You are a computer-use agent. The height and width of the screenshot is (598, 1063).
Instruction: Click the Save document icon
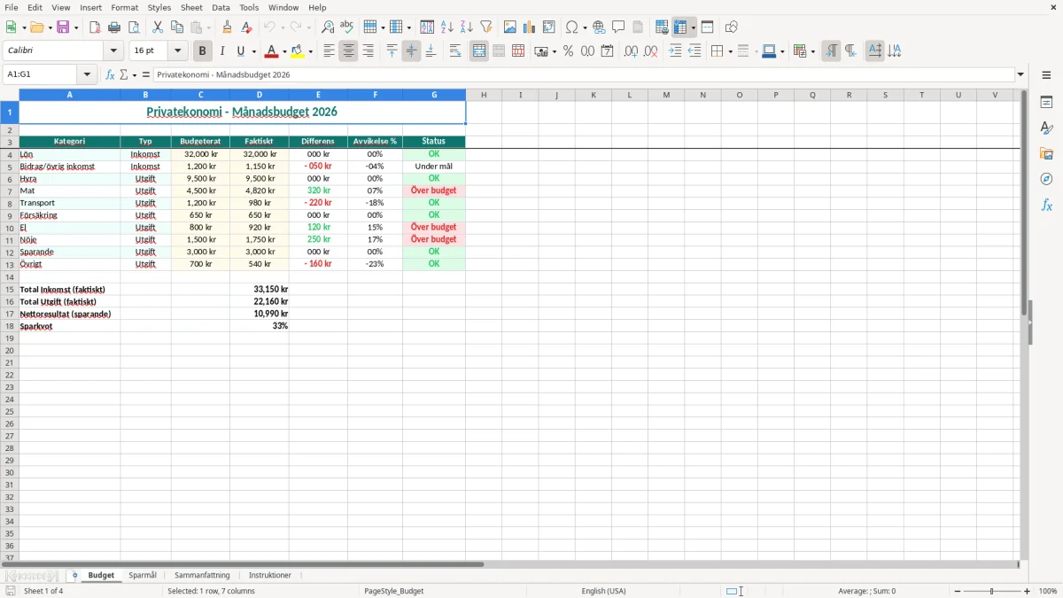point(63,27)
